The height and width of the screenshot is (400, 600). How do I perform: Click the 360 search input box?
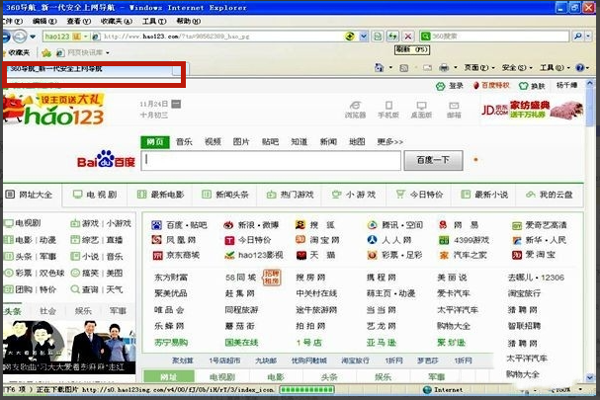(499, 37)
